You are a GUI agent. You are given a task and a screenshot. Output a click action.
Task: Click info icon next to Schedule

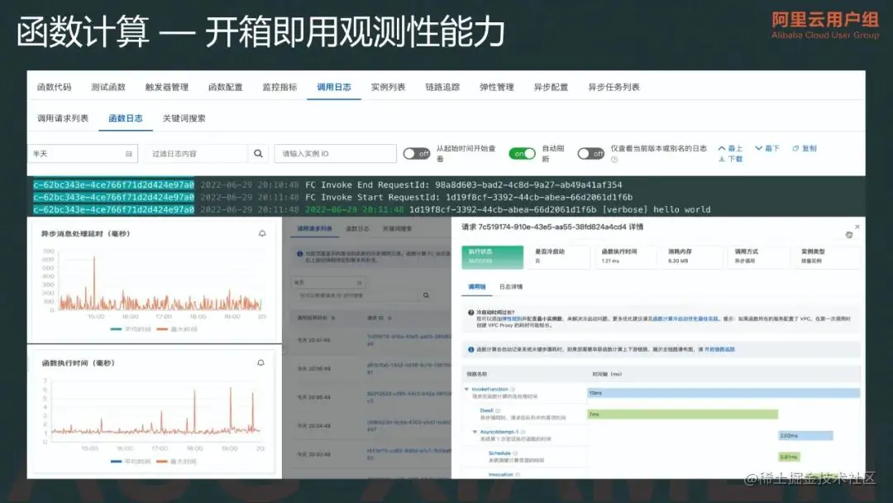tap(515, 453)
